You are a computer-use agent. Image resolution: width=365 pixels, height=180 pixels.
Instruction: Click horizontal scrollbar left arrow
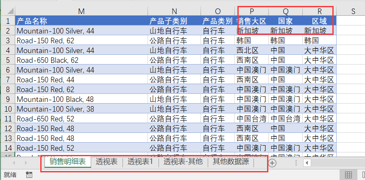click(307, 163)
